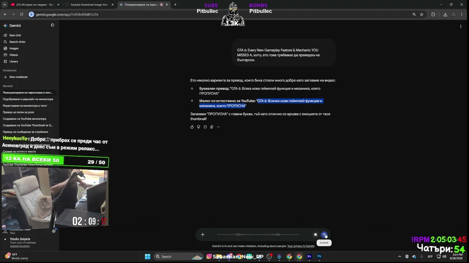Close the Youtube thumbnail Image Viewer tab

tap(112, 5)
